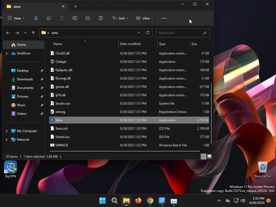Switch to details view layout icon

tap(204, 156)
